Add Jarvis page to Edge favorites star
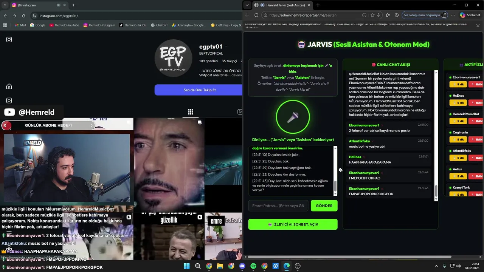The image size is (484, 272). pyautogui.click(x=372, y=15)
